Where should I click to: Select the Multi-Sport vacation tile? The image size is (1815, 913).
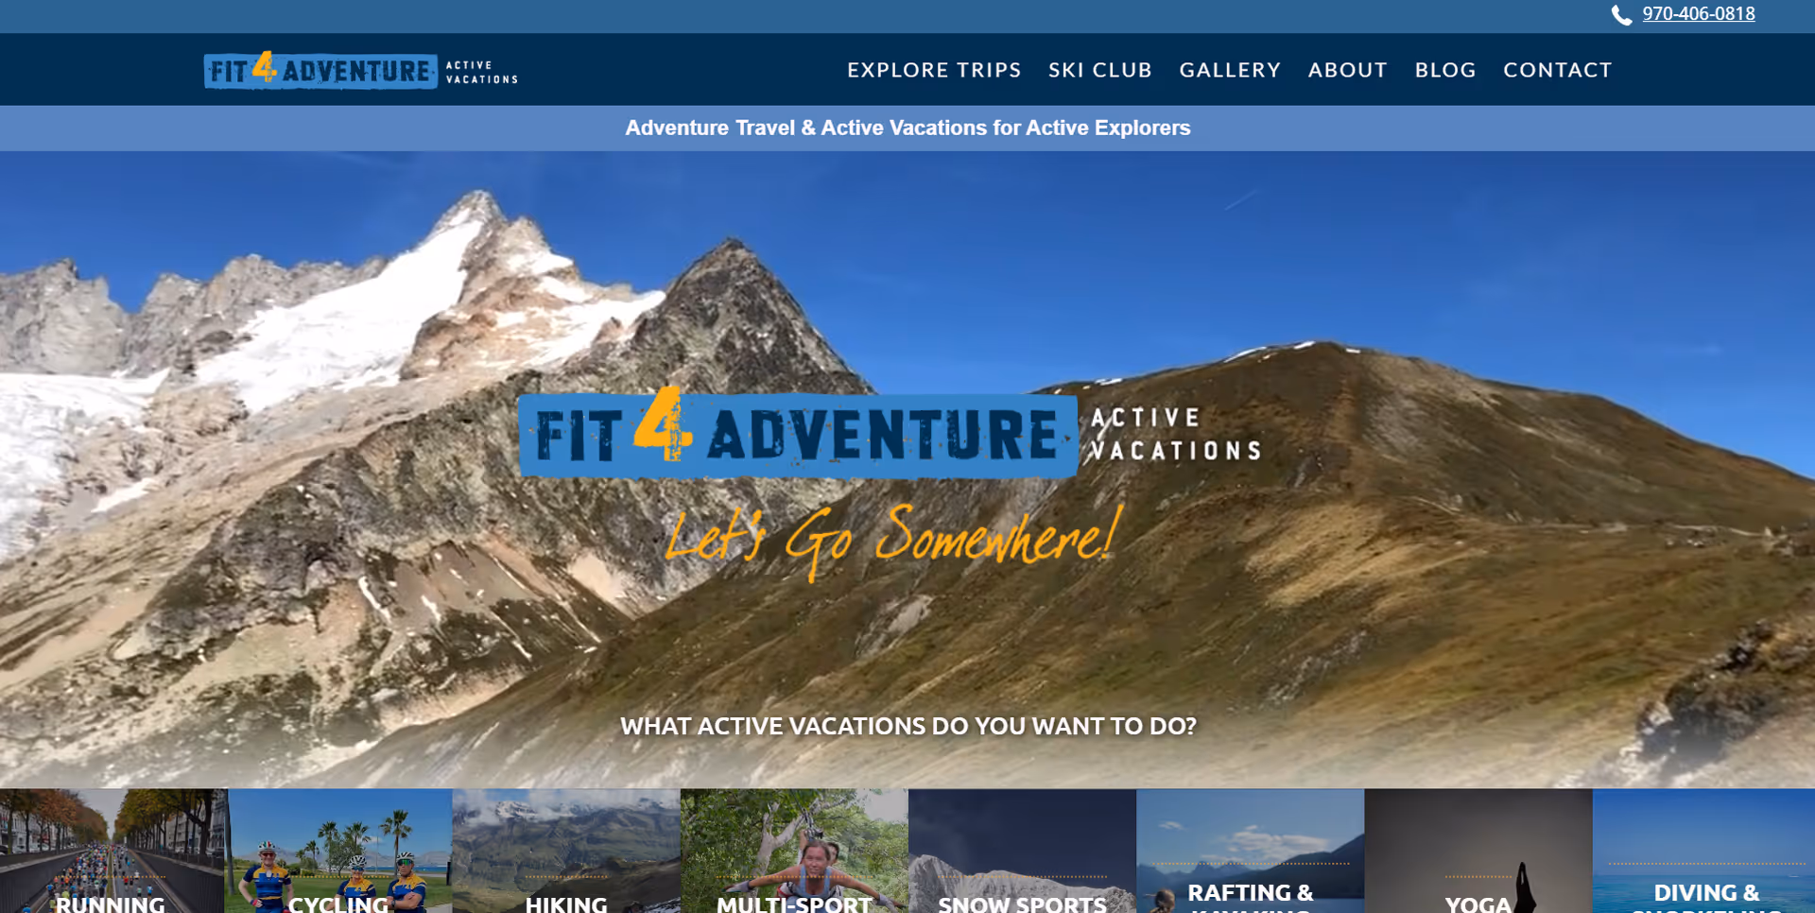click(794, 851)
